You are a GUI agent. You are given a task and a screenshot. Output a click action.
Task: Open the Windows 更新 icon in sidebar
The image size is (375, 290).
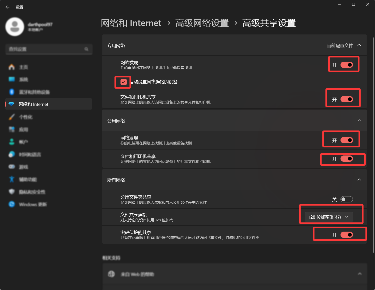[x=12, y=204]
